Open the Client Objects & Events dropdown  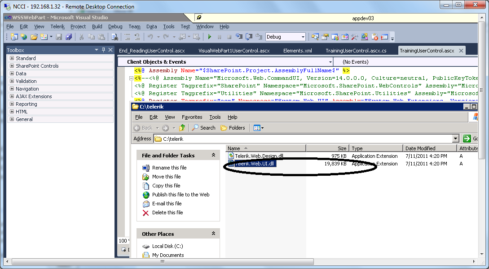click(330, 62)
